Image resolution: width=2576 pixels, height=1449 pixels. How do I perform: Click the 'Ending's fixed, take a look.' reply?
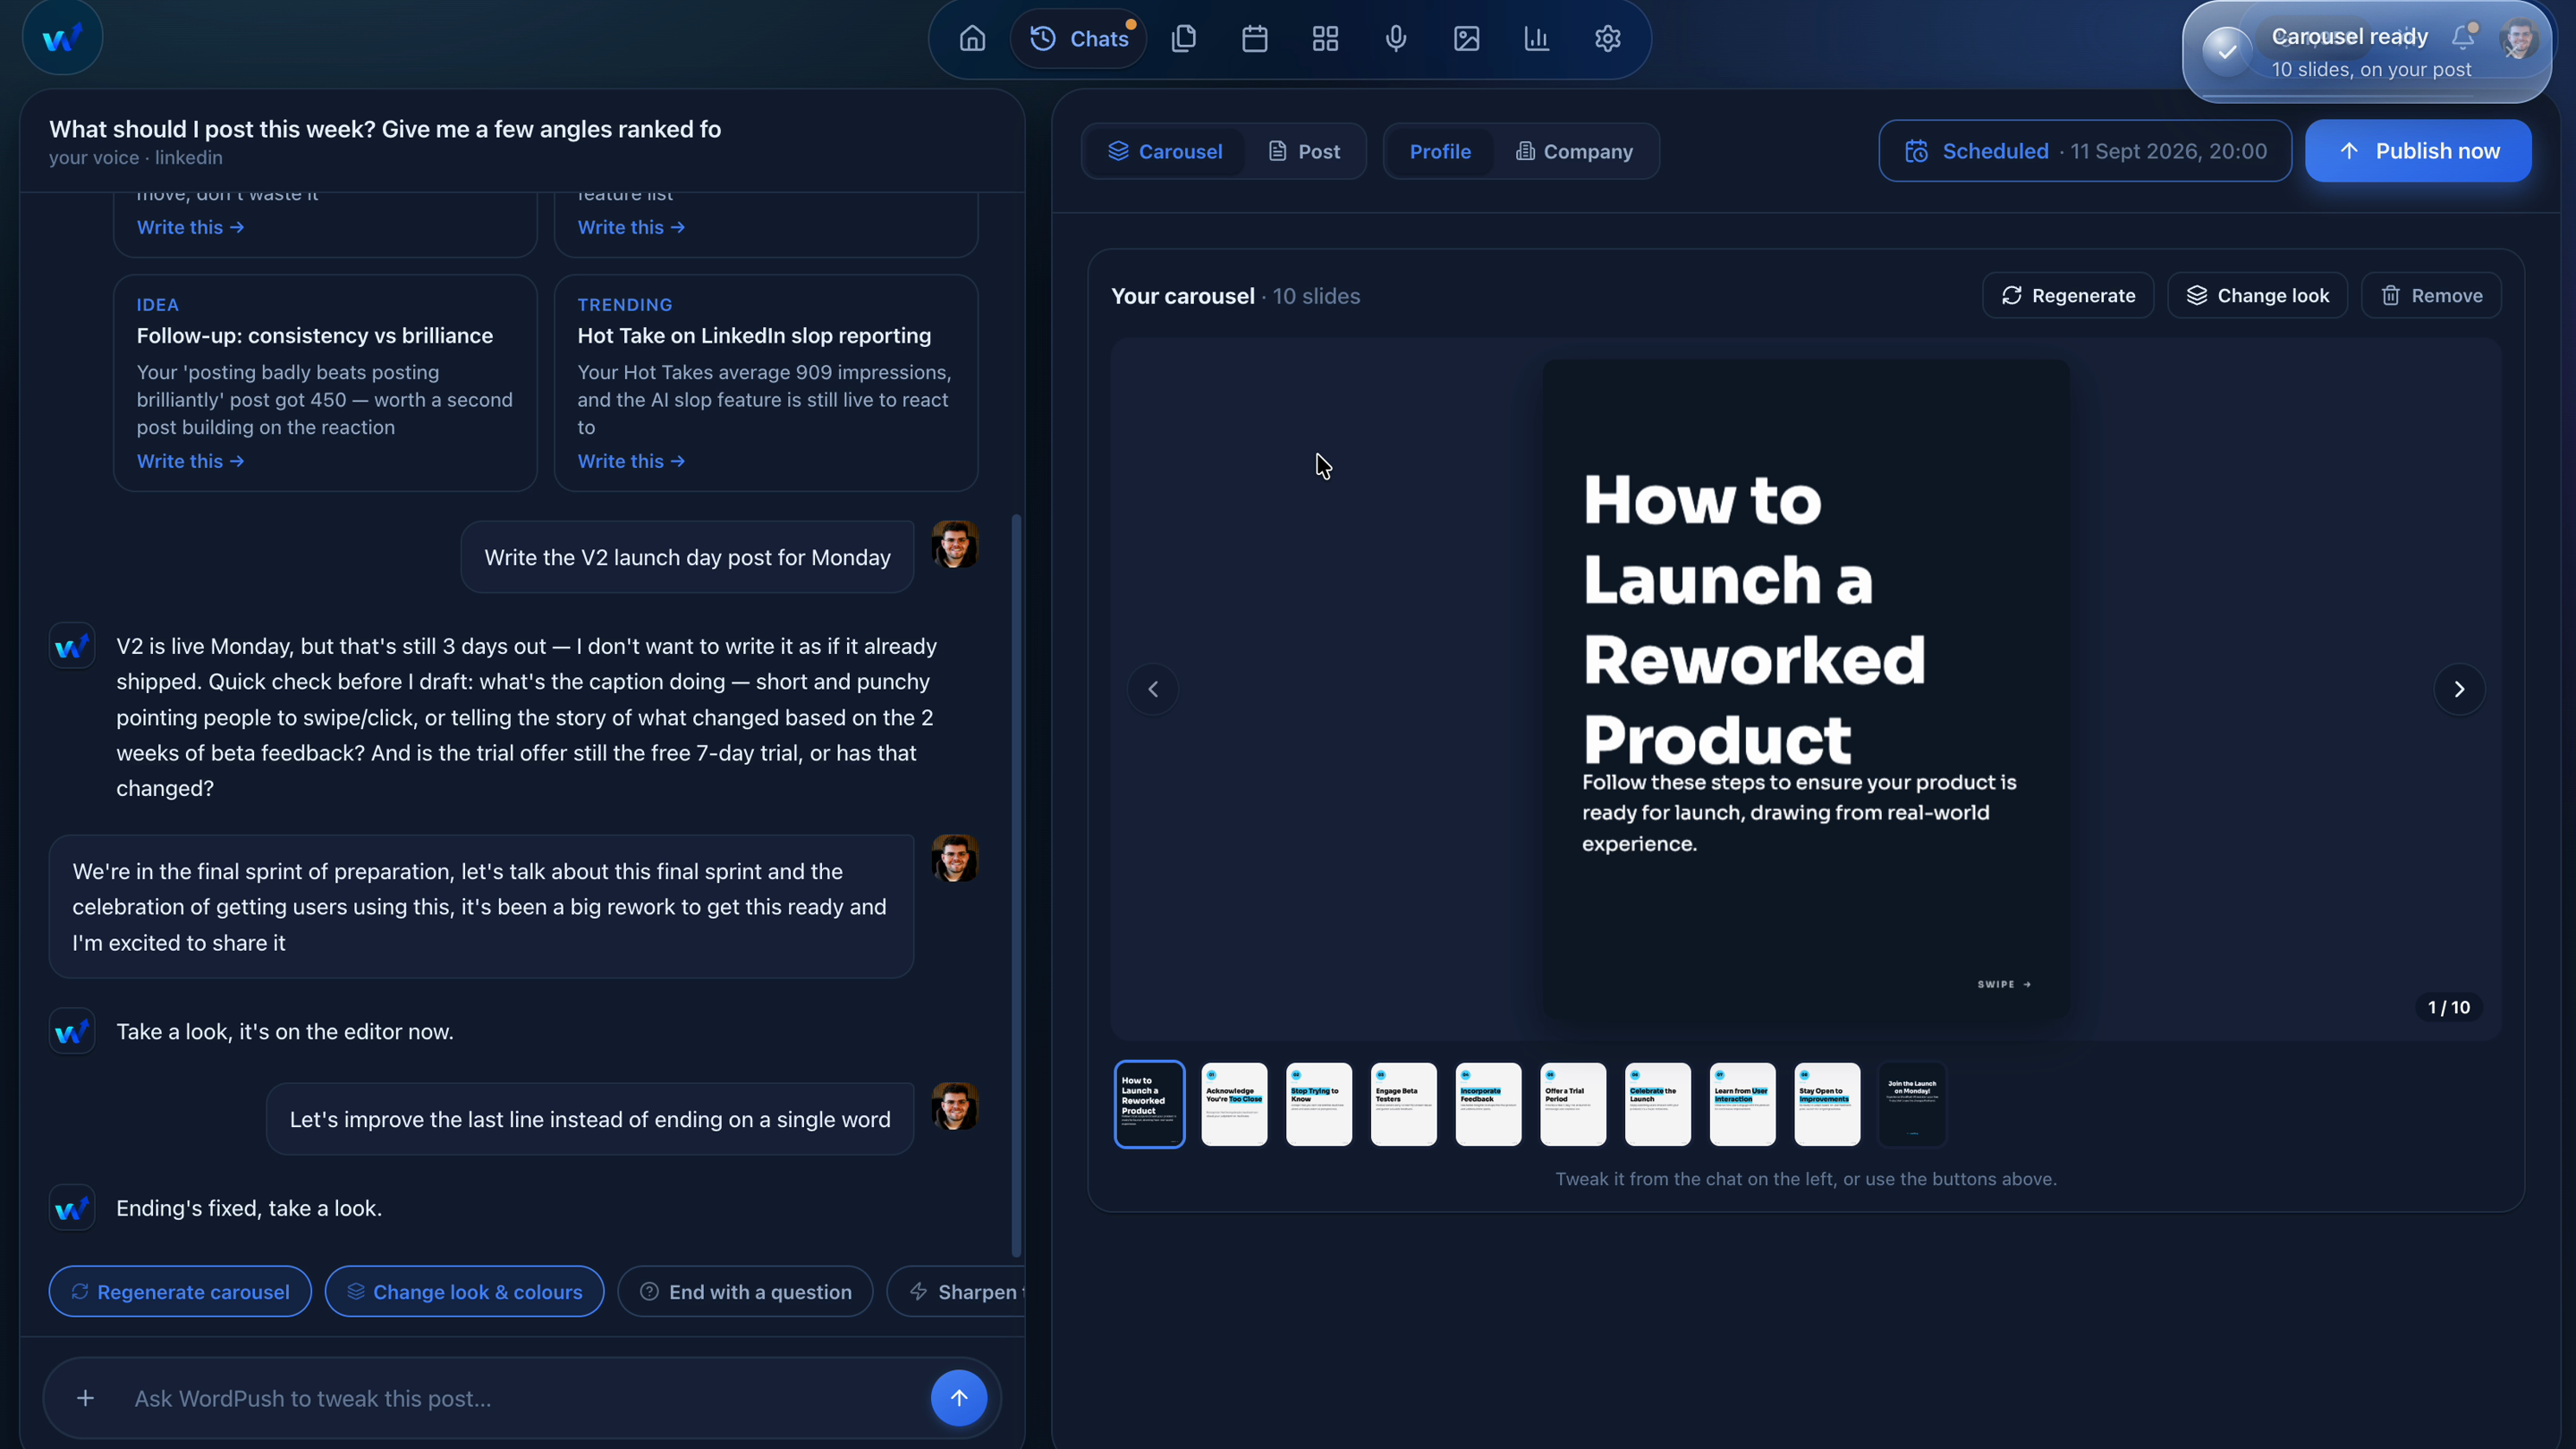[249, 1208]
